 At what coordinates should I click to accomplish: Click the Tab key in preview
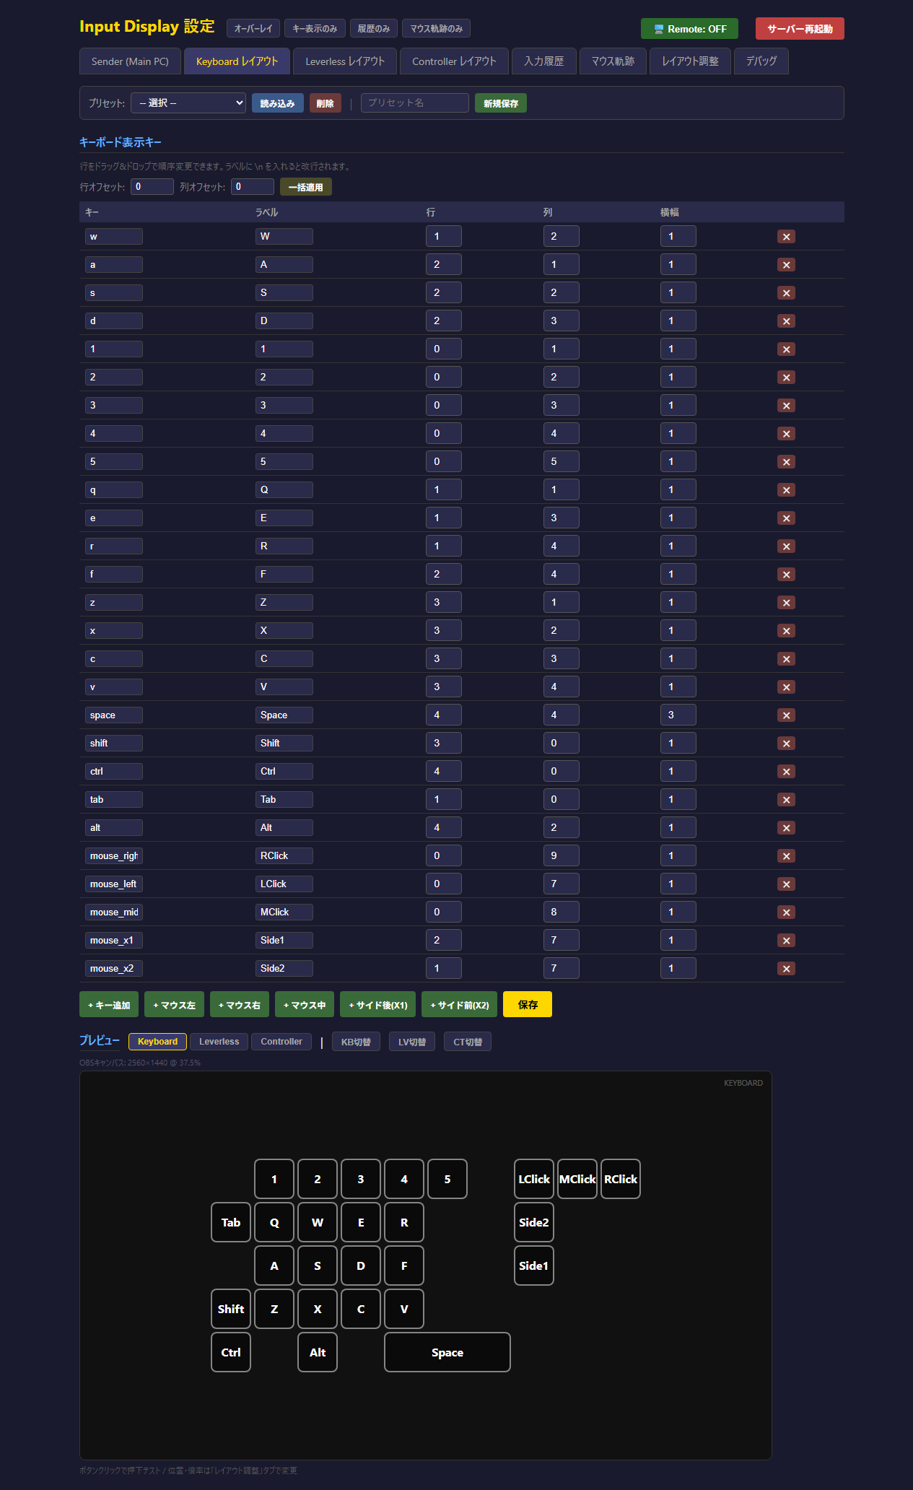[x=231, y=1222]
